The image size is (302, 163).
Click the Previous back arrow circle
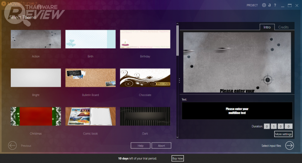[x=12, y=146]
